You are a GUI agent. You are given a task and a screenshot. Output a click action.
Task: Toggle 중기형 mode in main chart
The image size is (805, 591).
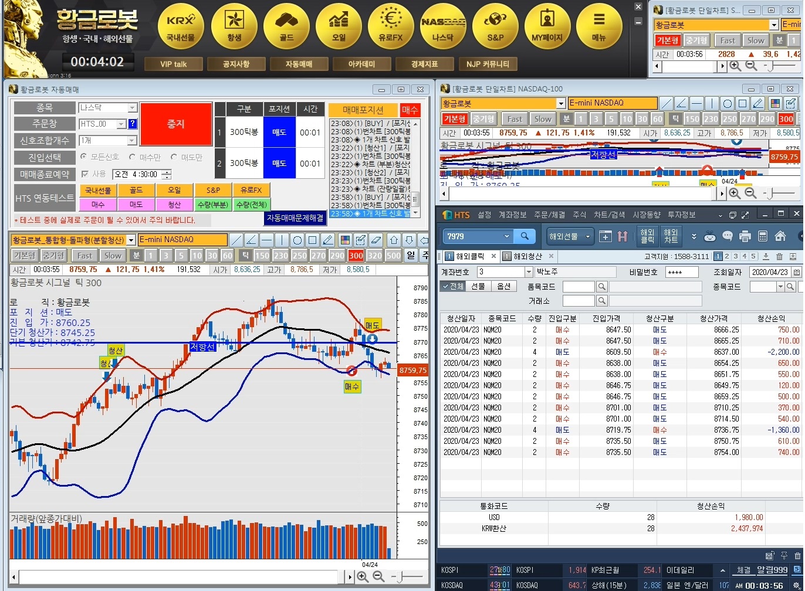pyautogui.click(x=53, y=256)
